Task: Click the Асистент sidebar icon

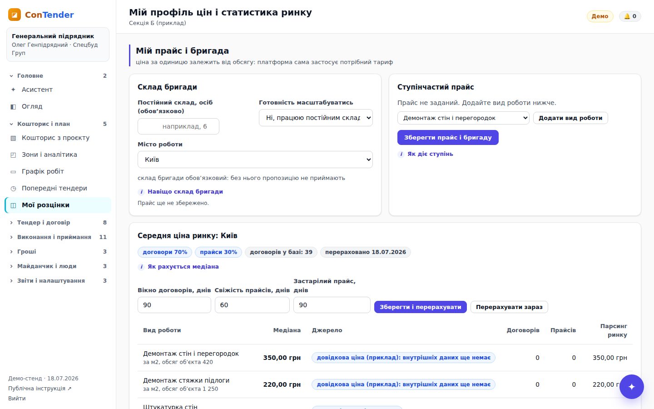Action: tap(13, 90)
